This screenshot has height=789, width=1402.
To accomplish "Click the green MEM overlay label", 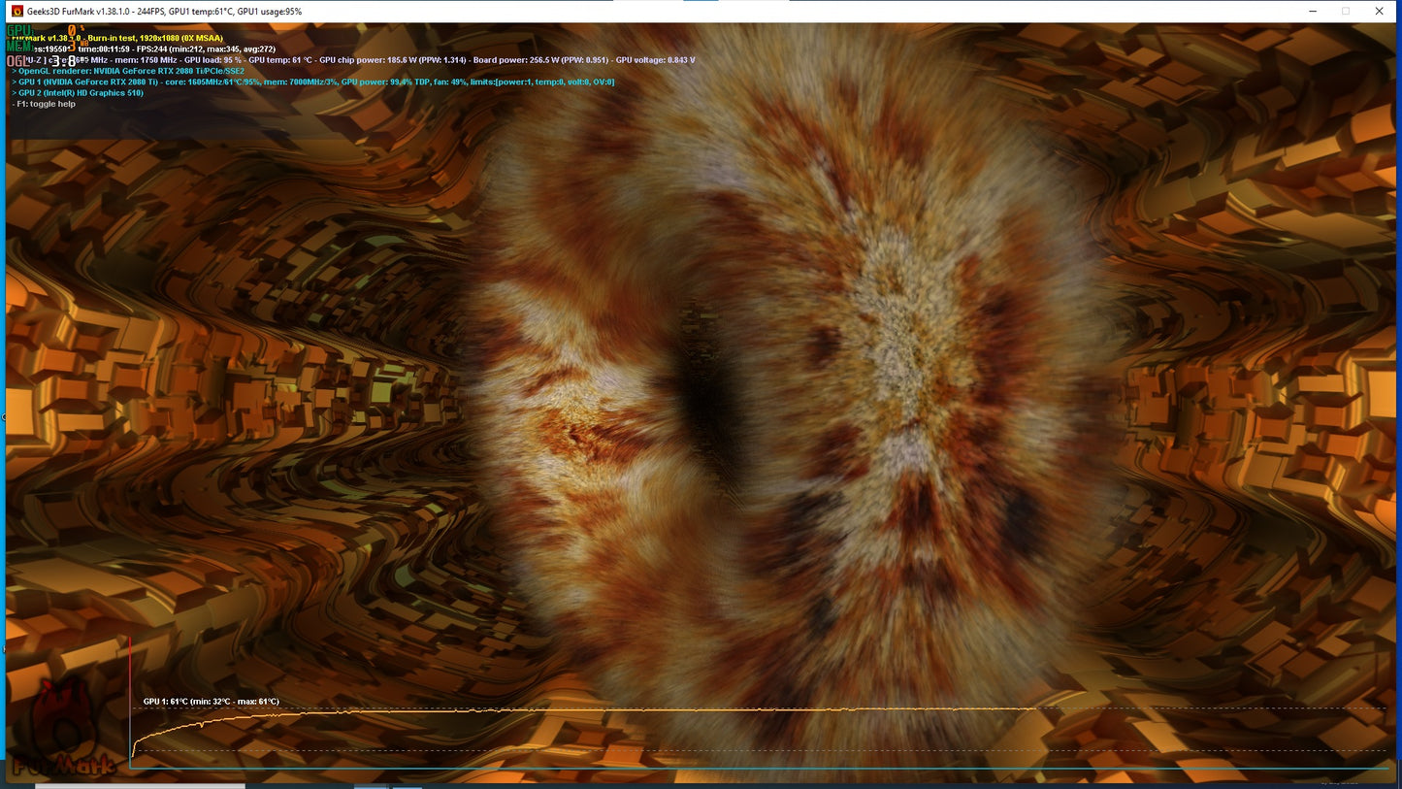I will point(19,46).
